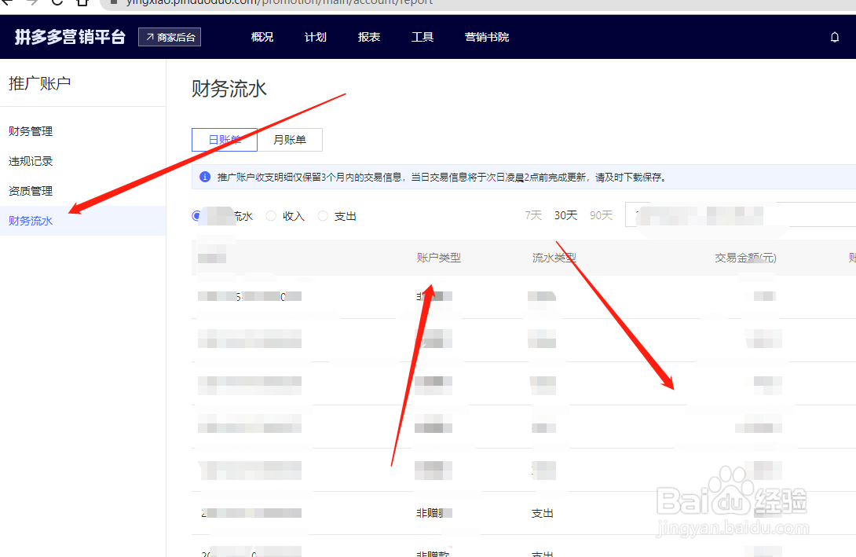Click the browser address bar URL
The width and height of the screenshot is (856, 557).
click(x=280, y=2)
